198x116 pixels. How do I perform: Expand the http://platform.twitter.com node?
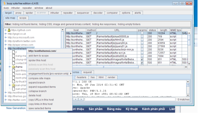point(6,41)
